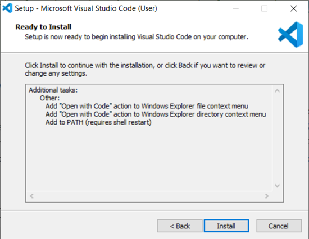Go to previous page with Back button
Viewport: 309px width, 239px height.
180,226
